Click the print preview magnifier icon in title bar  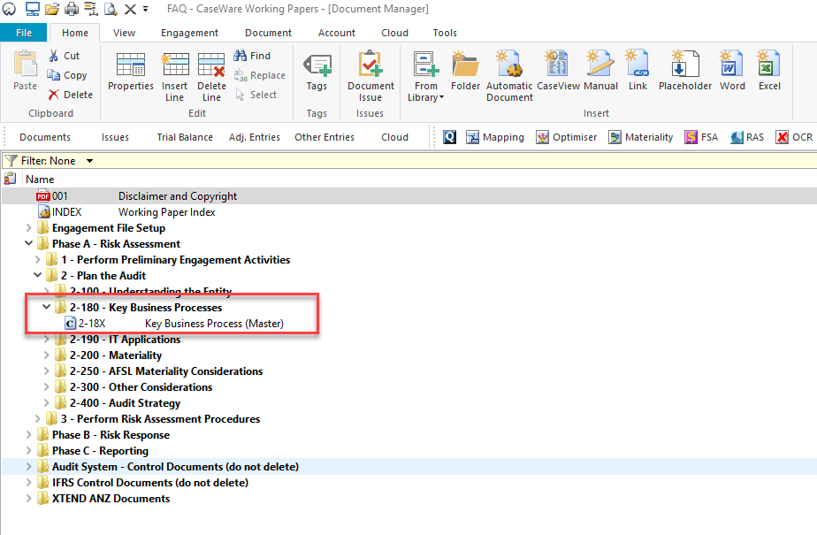[x=111, y=9]
